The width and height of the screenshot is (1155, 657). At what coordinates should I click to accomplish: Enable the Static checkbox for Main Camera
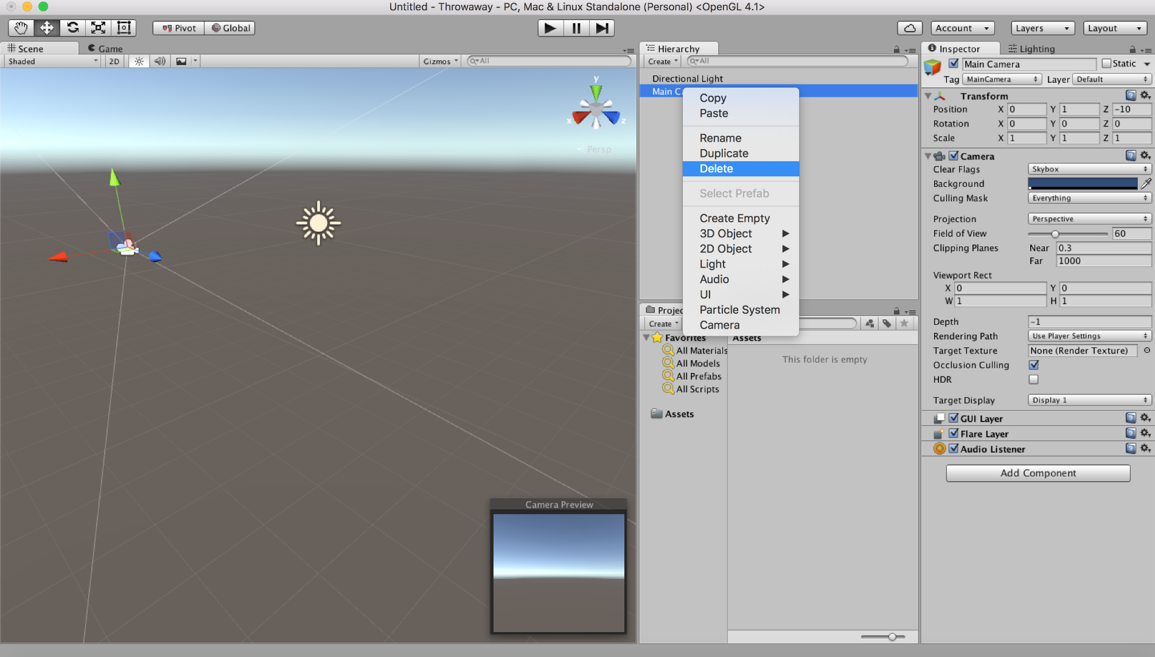1107,63
